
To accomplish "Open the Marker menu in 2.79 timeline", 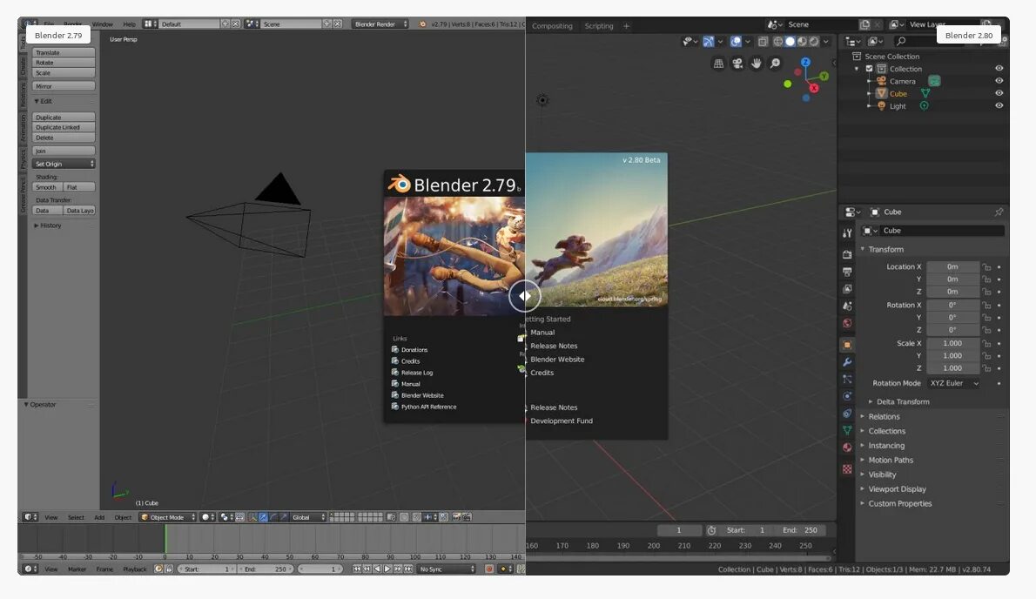I will 77,569.
